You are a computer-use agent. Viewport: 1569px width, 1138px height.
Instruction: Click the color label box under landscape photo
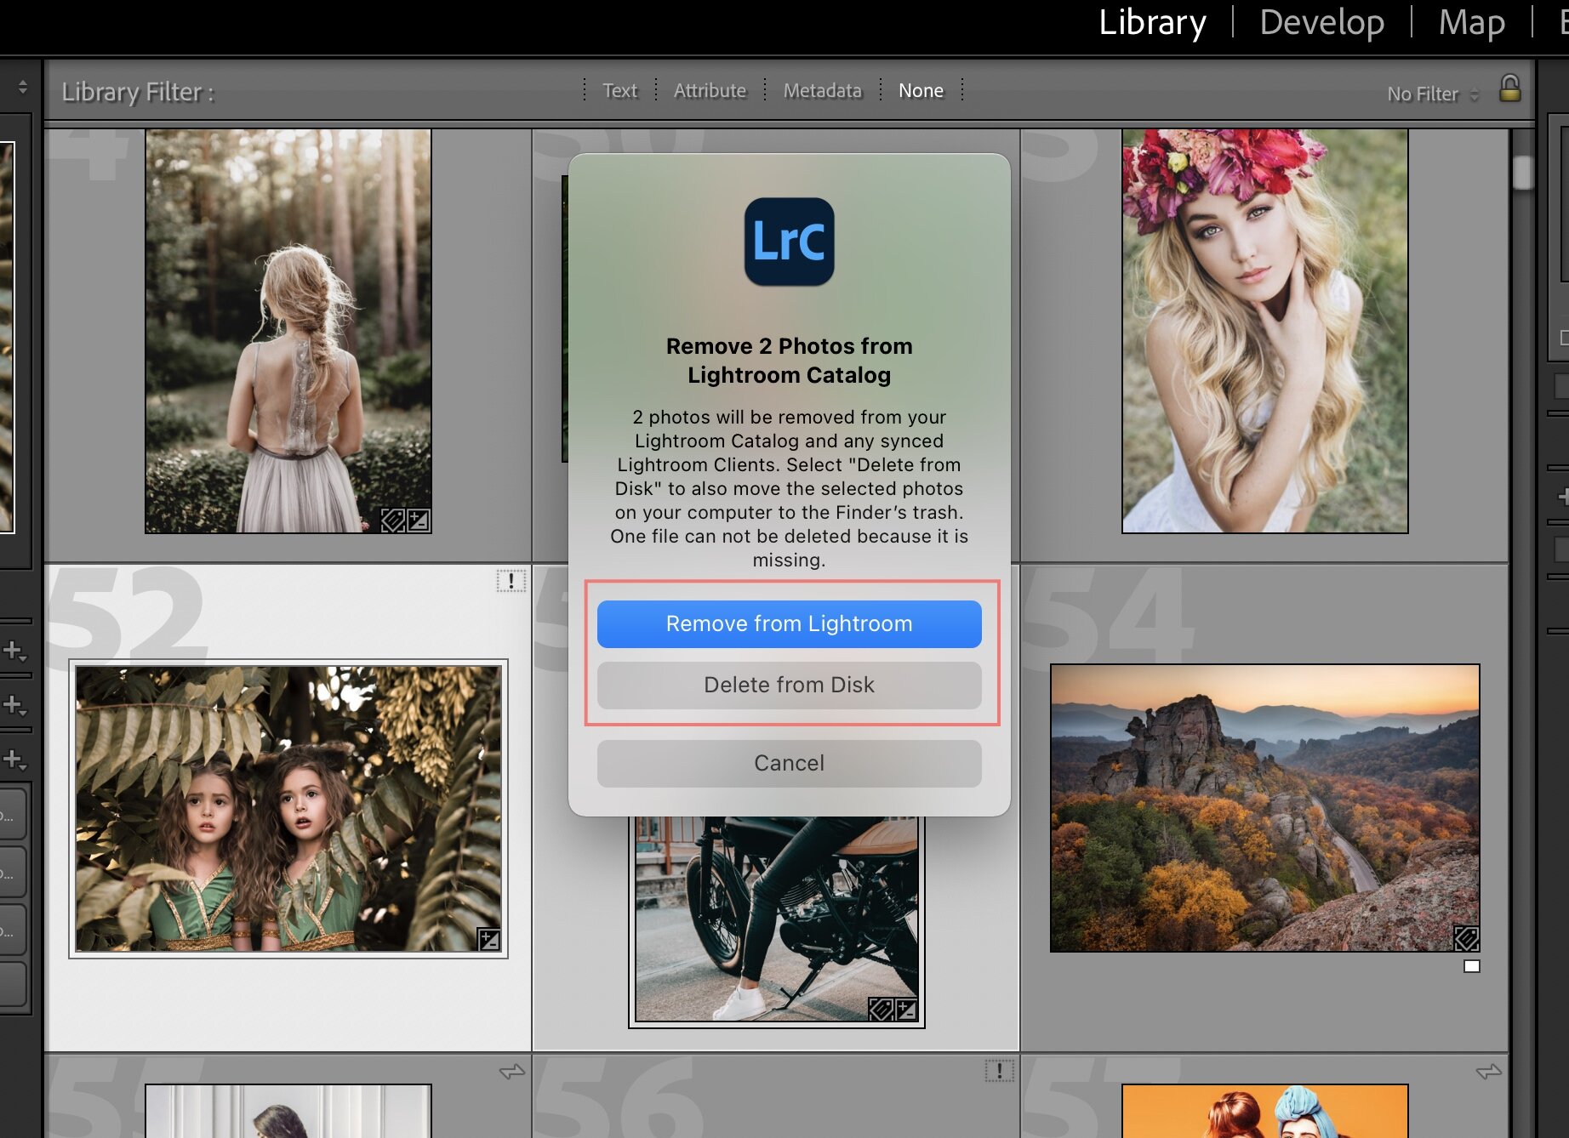point(1472,966)
